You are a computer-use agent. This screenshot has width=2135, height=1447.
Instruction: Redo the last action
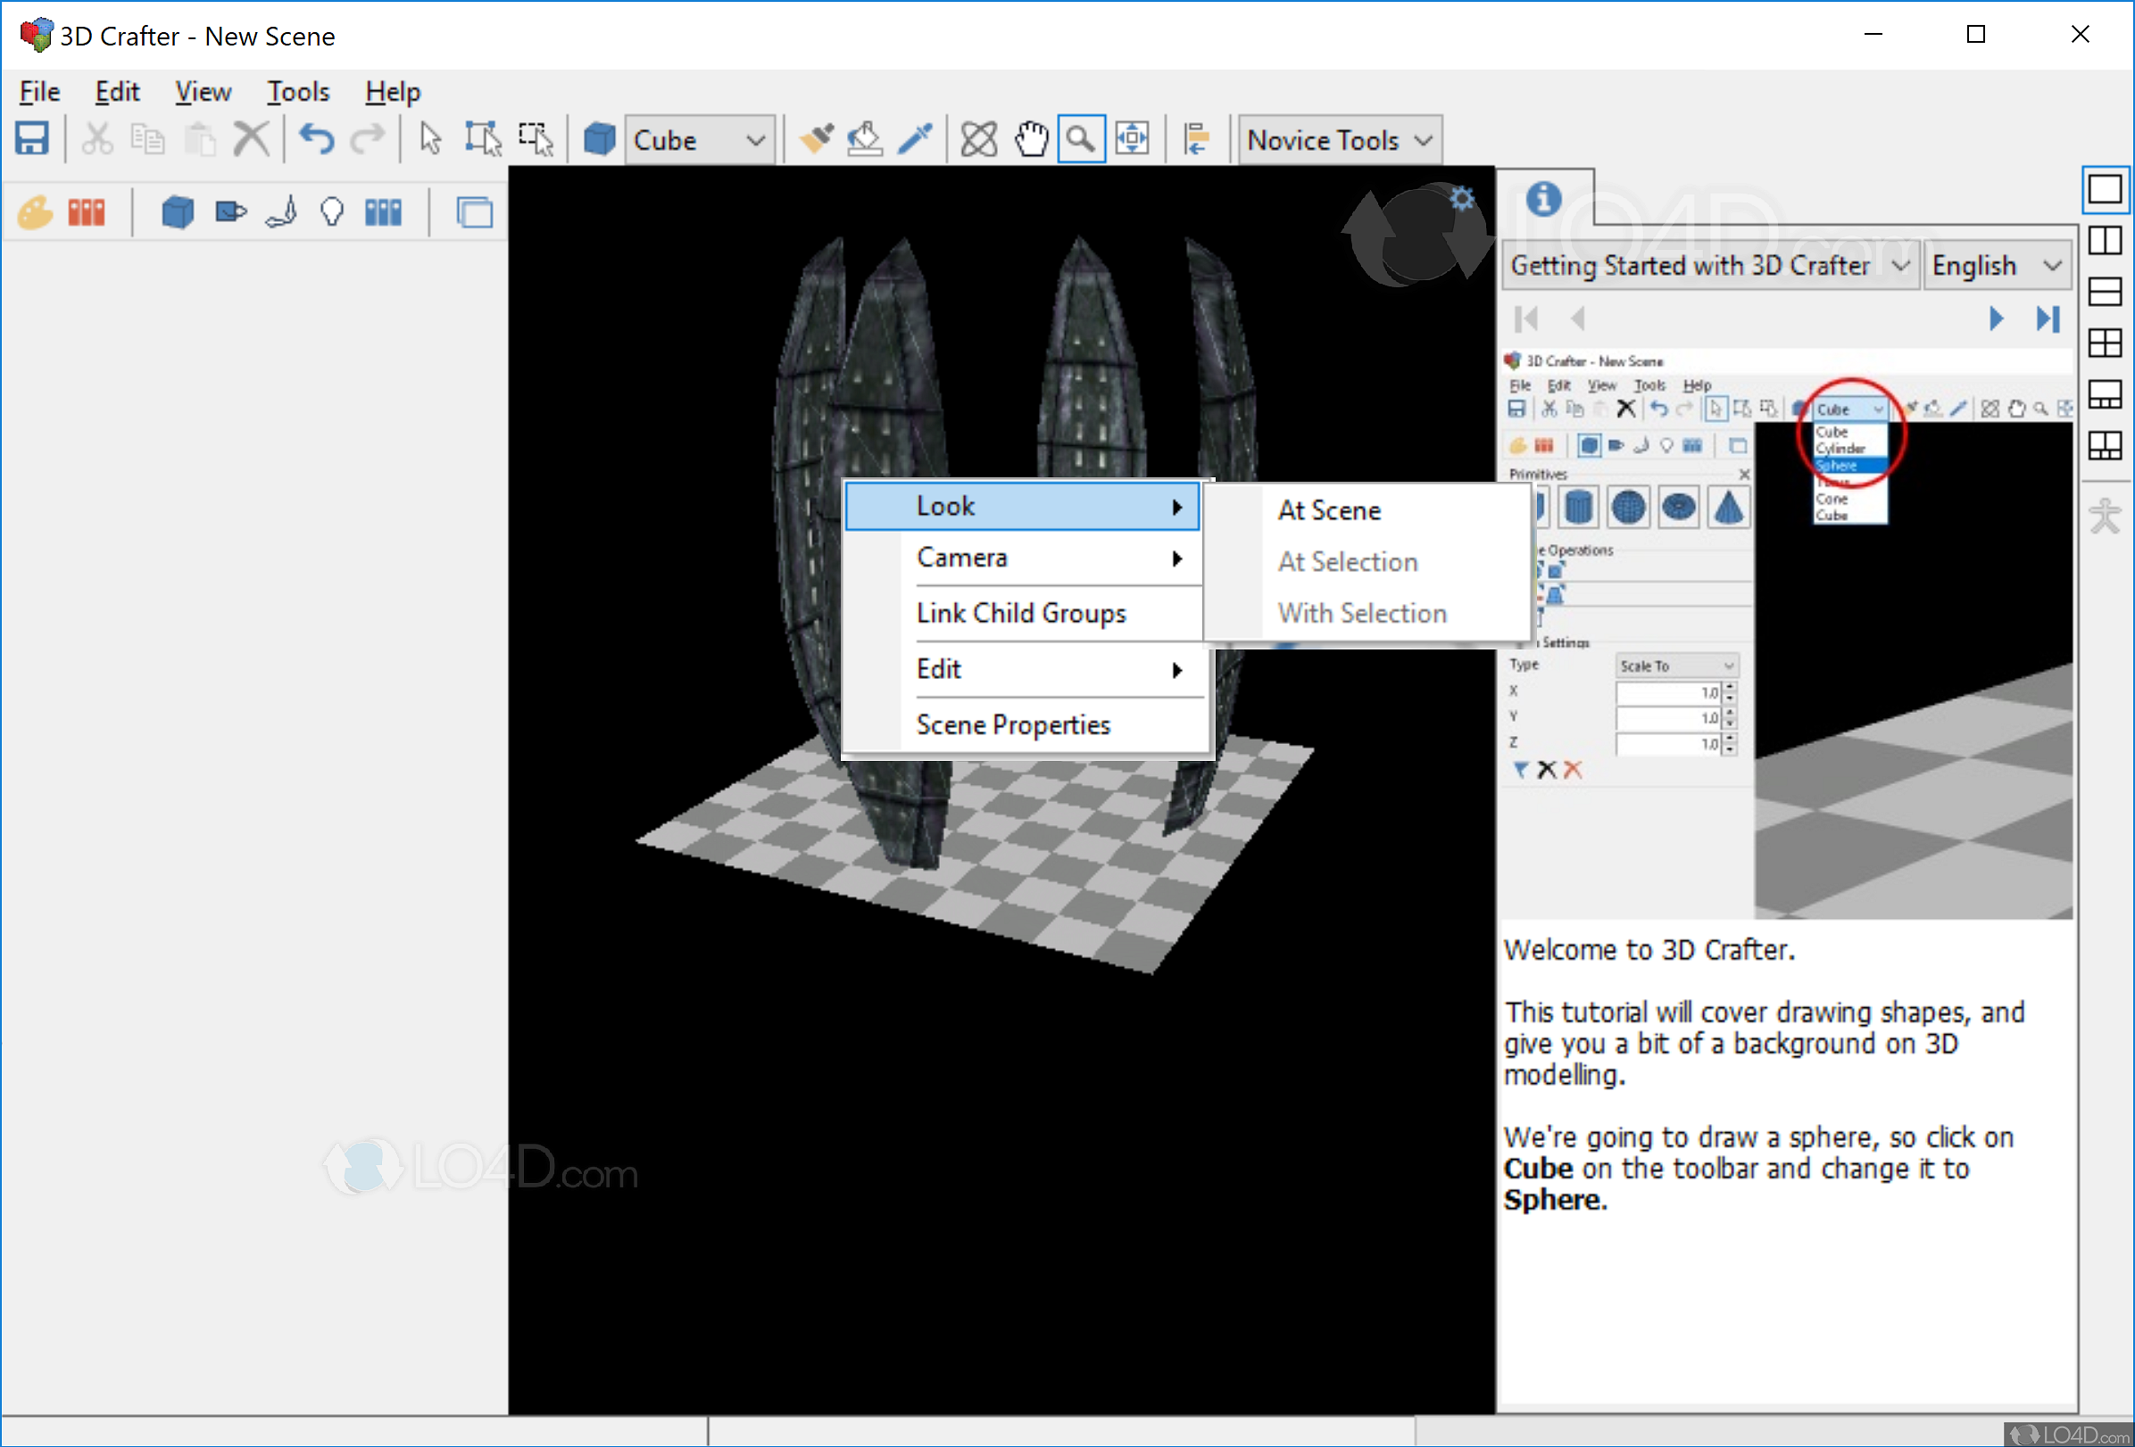click(367, 137)
